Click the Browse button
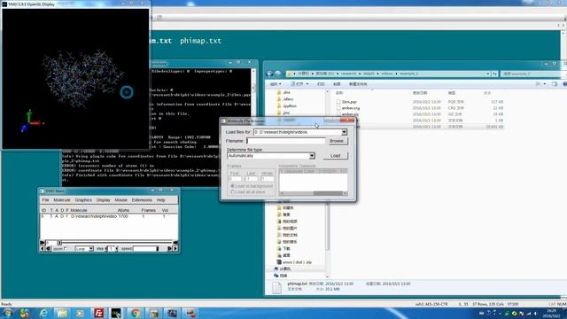Viewport: 567px width, 319px height. 338,141
